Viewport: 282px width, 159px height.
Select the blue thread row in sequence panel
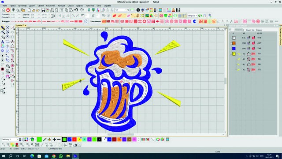coord(254,49)
